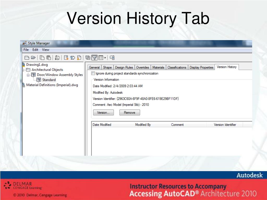The height and width of the screenshot is (200, 267).
Task: Switch to the General tab
Action: (94, 67)
